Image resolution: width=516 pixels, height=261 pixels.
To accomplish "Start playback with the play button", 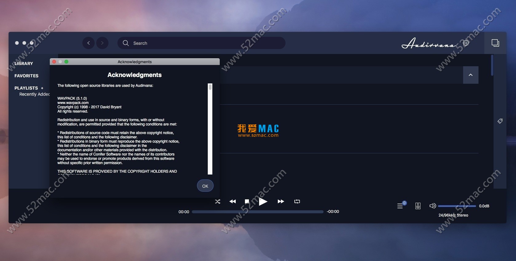I will coord(263,202).
